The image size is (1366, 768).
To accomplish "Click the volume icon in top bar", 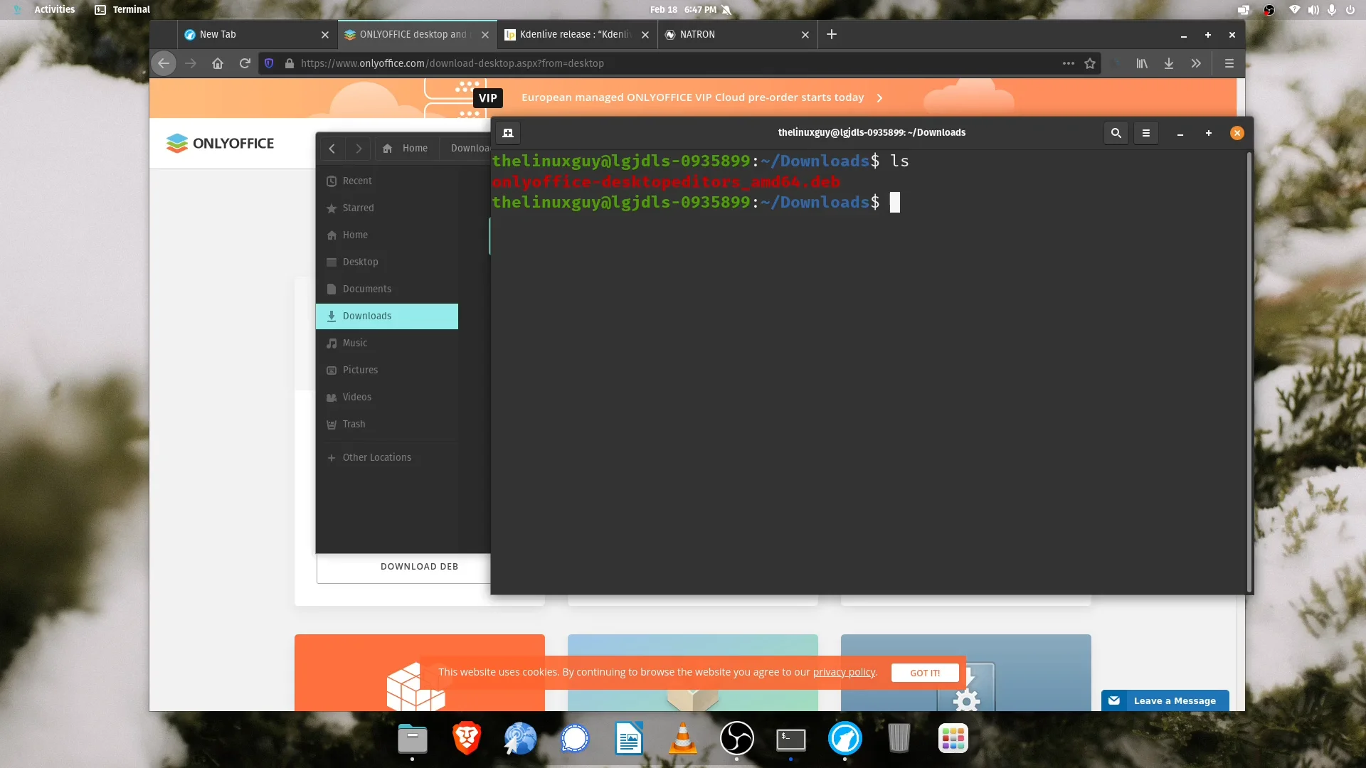I will click(x=1313, y=9).
